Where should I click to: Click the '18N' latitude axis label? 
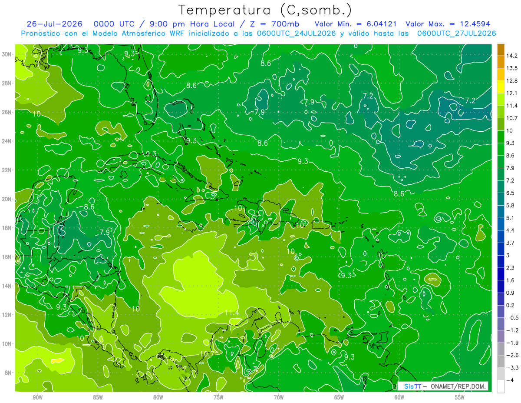click(x=7, y=228)
